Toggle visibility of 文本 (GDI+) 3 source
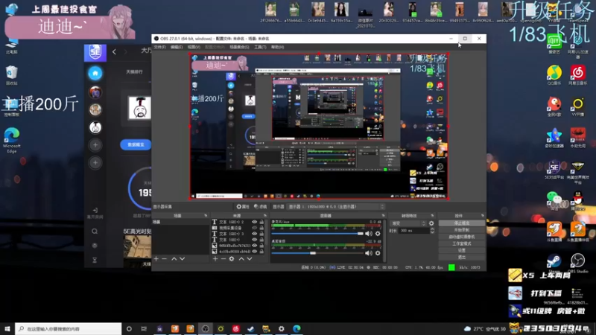 (x=254, y=234)
